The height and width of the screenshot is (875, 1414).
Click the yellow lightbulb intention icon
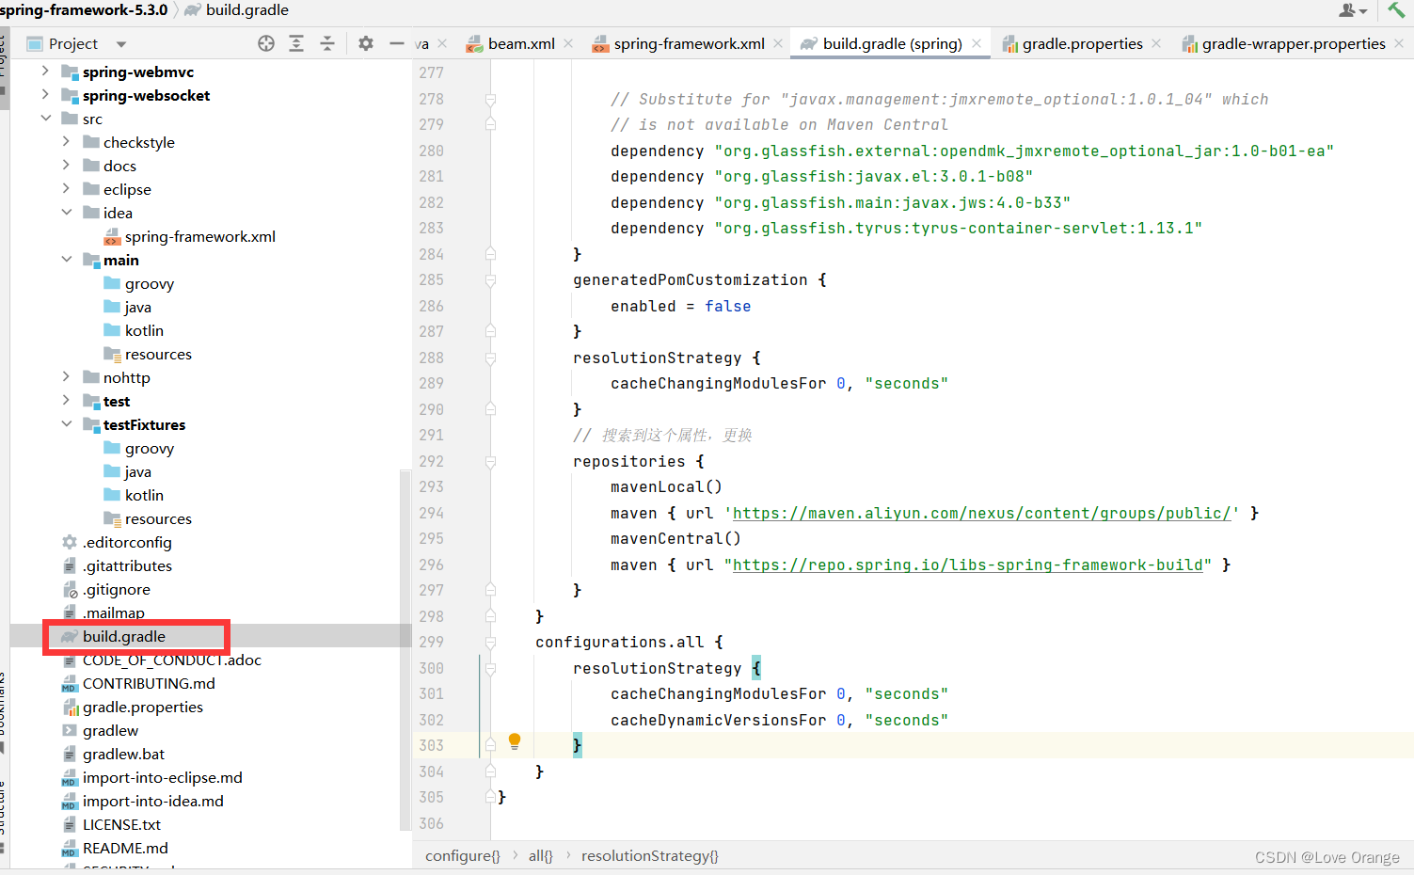coord(515,740)
